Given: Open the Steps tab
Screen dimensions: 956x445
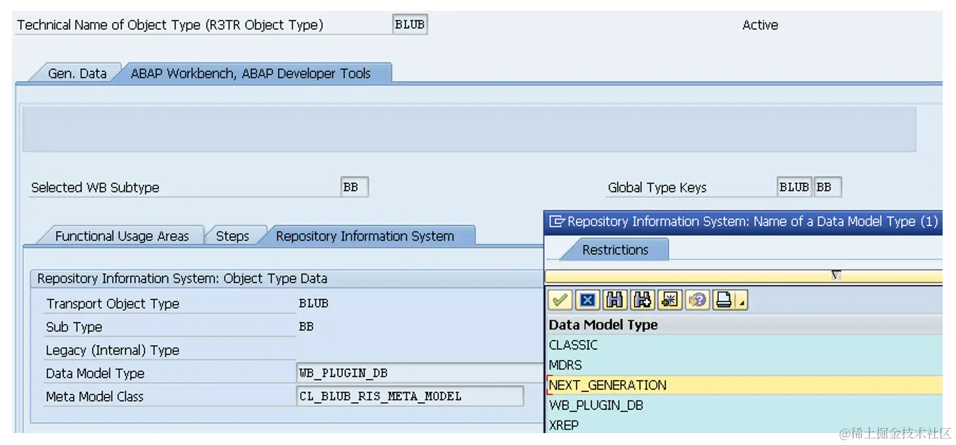Looking at the screenshot, I should pyautogui.click(x=232, y=236).
